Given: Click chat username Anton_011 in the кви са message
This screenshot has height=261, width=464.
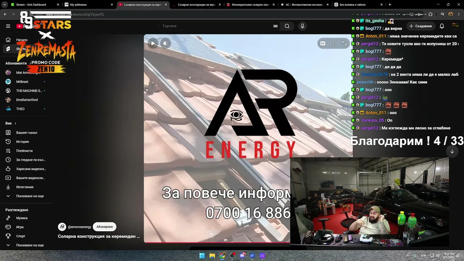Looking at the screenshot, I should tap(376, 36).
